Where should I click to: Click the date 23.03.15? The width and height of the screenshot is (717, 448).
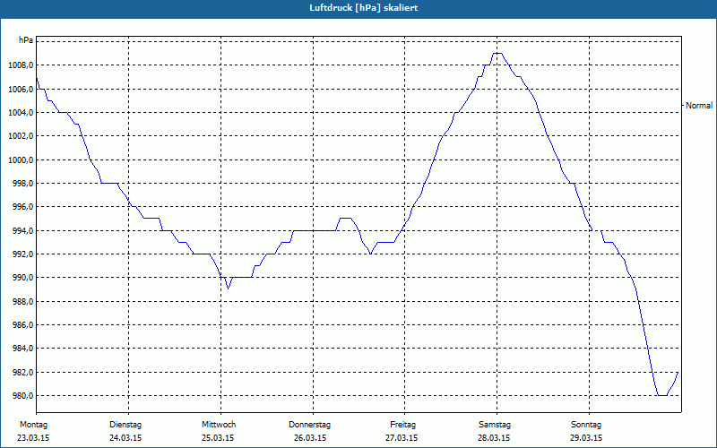pyautogui.click(x=33, y=438)
